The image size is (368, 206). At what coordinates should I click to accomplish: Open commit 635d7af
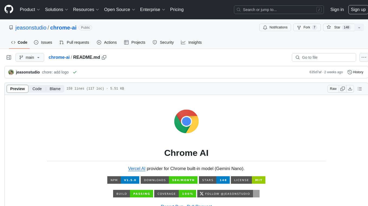point(316,72)
